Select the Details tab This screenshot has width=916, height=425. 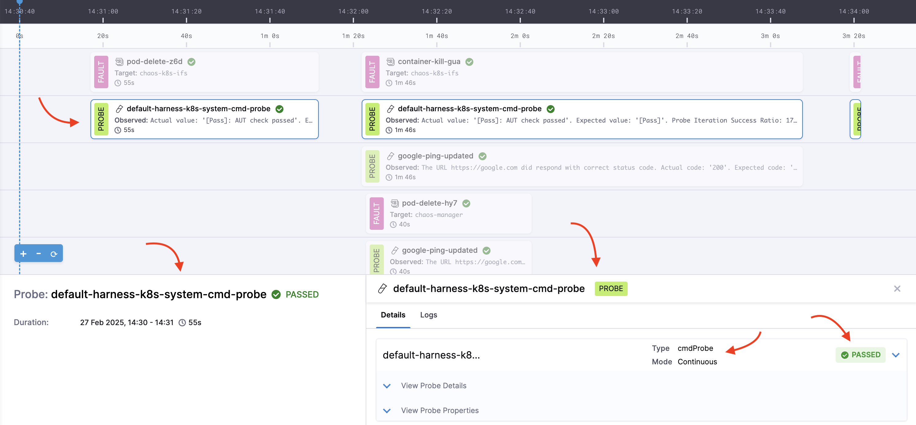tap(393, 315)
